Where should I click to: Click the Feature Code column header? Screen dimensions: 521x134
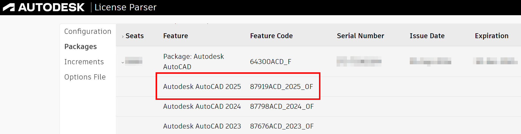[271, 36]
